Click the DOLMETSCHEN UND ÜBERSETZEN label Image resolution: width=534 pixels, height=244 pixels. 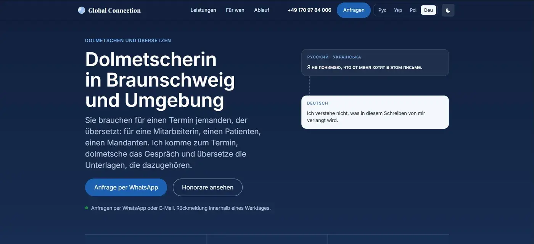[128, 40]
